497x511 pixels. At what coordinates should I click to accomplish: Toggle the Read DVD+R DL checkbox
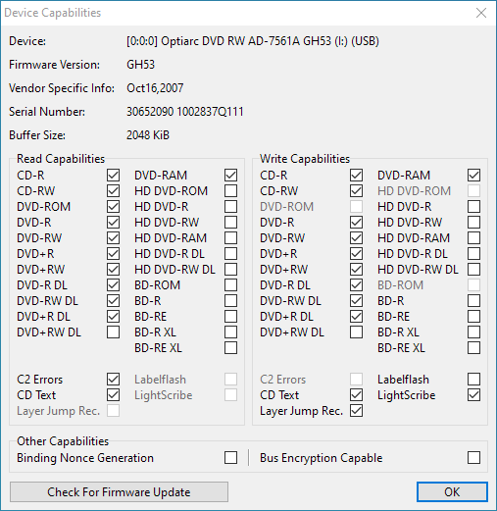point(113,317)
